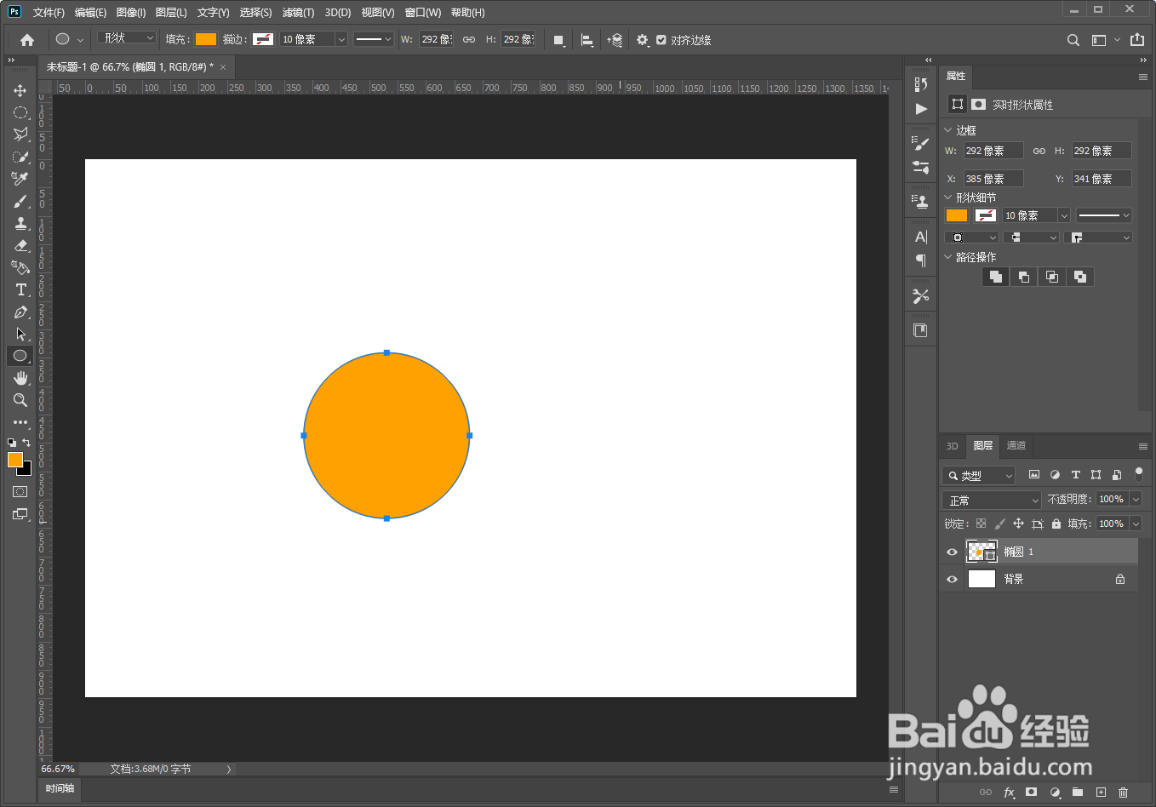Image resolution: width=1156 pixels, height=807 pixels.
Task: Switch to the 3D tab
Action: point(953,446)
